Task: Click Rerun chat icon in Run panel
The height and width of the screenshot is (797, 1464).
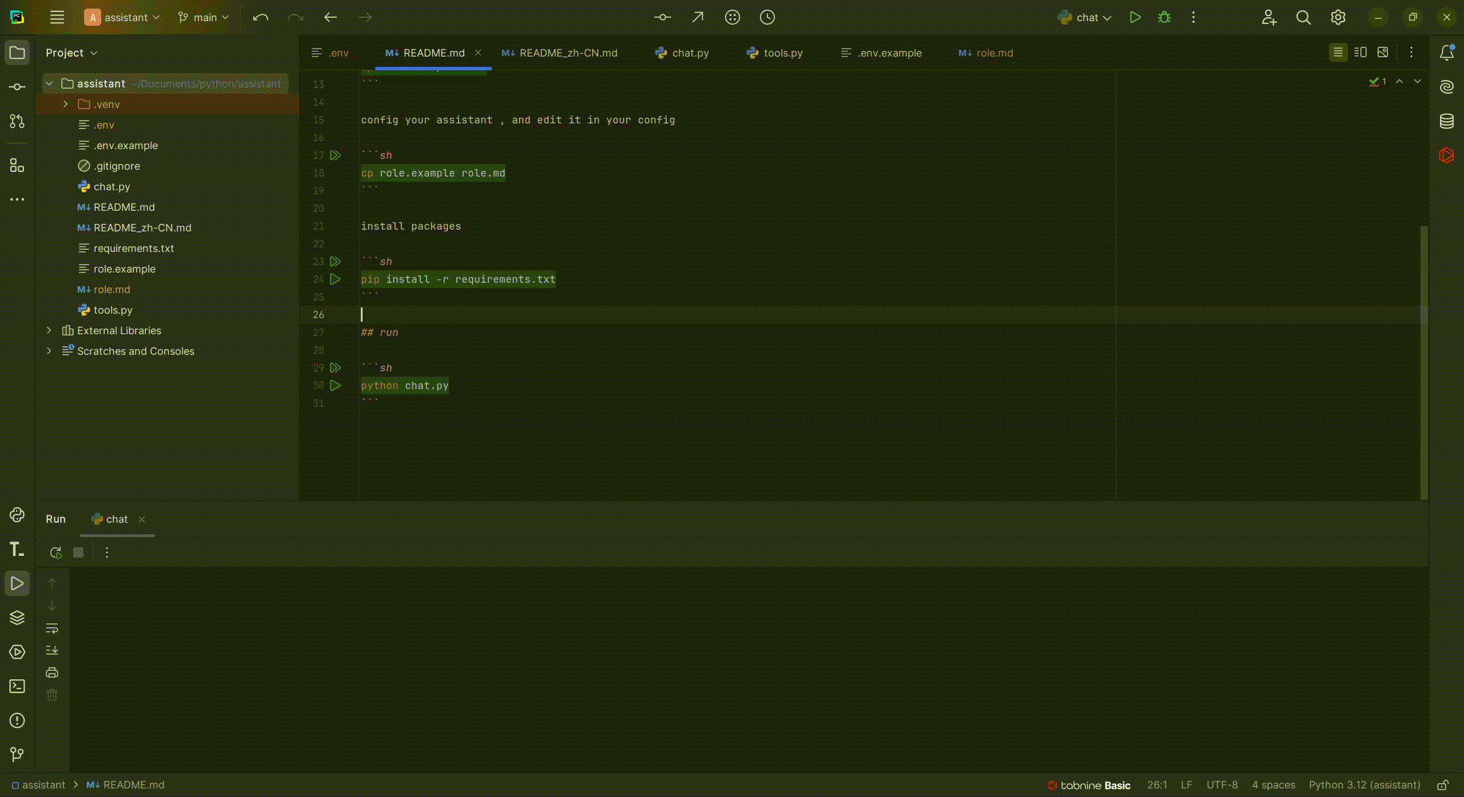Action: coord(55,552)
